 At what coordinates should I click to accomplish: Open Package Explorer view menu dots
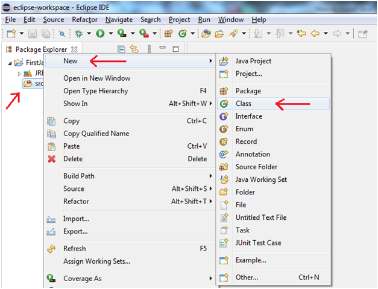point(150,49)
